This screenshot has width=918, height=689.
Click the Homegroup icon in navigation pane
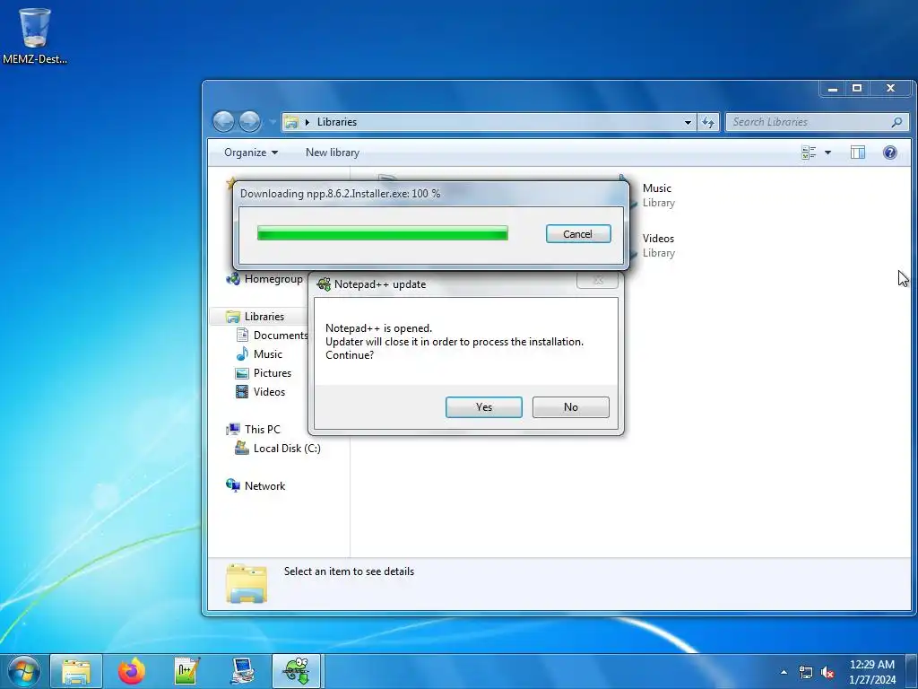[x=233, y=279]
